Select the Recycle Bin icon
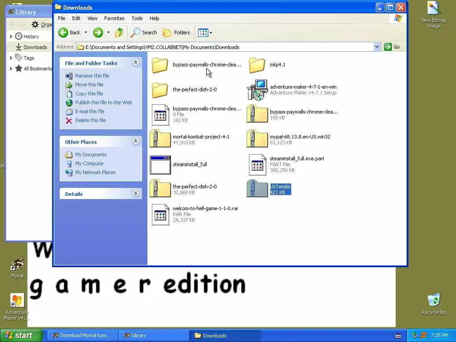 click(x=434, y=304)
